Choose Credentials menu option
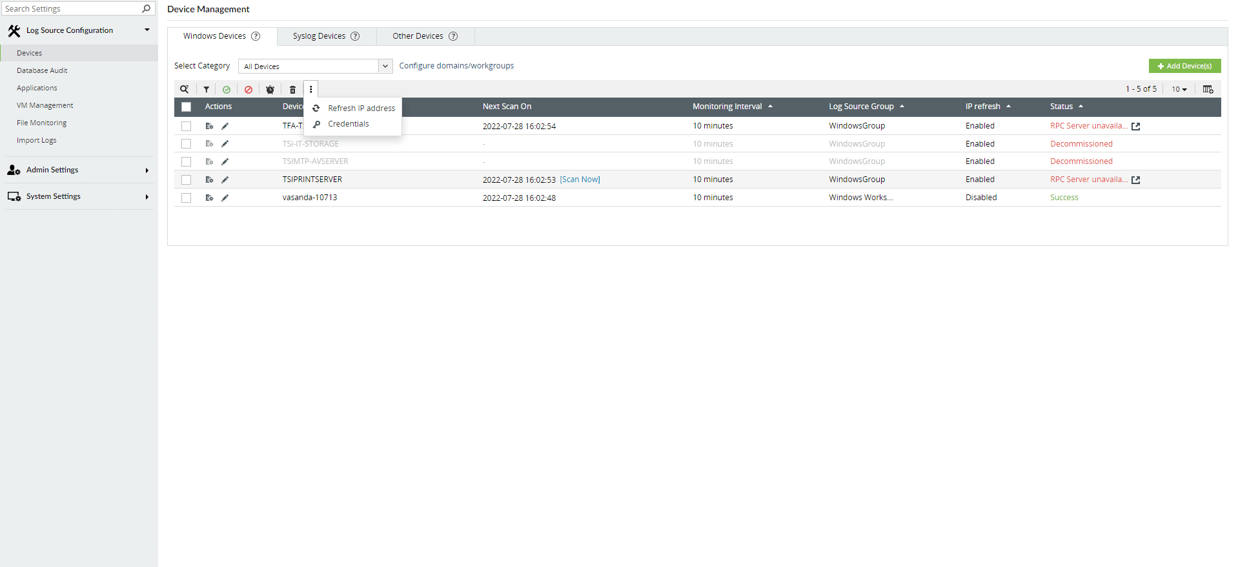 point(353,124)
